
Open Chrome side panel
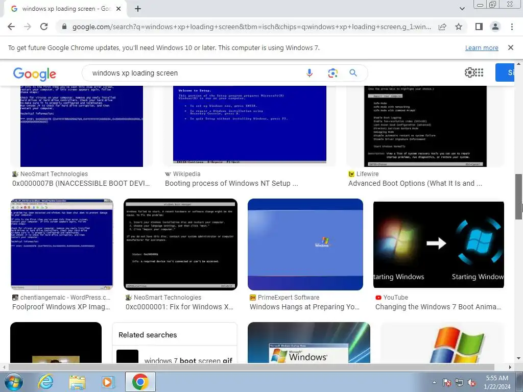point(479,27)
